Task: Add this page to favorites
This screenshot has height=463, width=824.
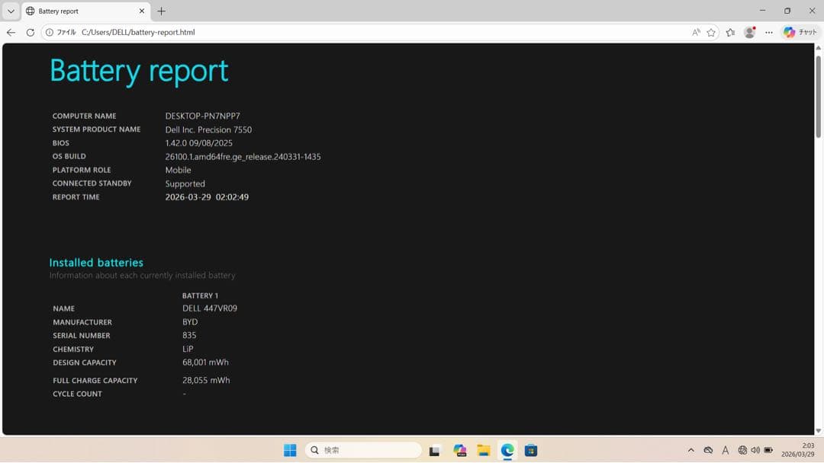Action: coord(711,33)
